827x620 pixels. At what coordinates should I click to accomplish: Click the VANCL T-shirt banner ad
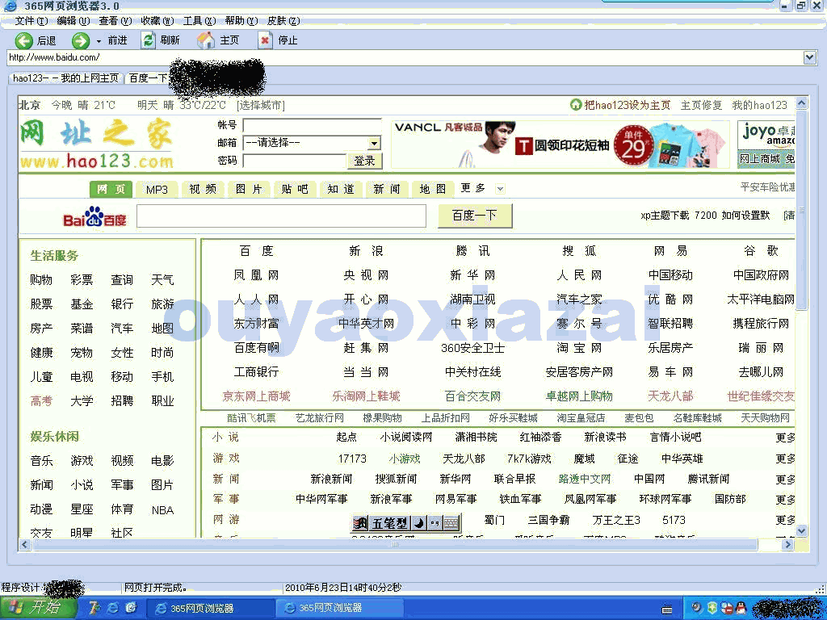click(x=560, y=145)
